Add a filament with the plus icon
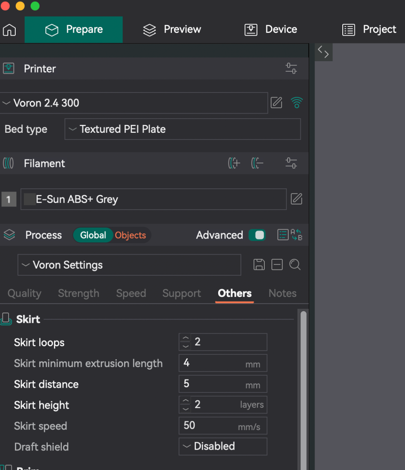 234,163
